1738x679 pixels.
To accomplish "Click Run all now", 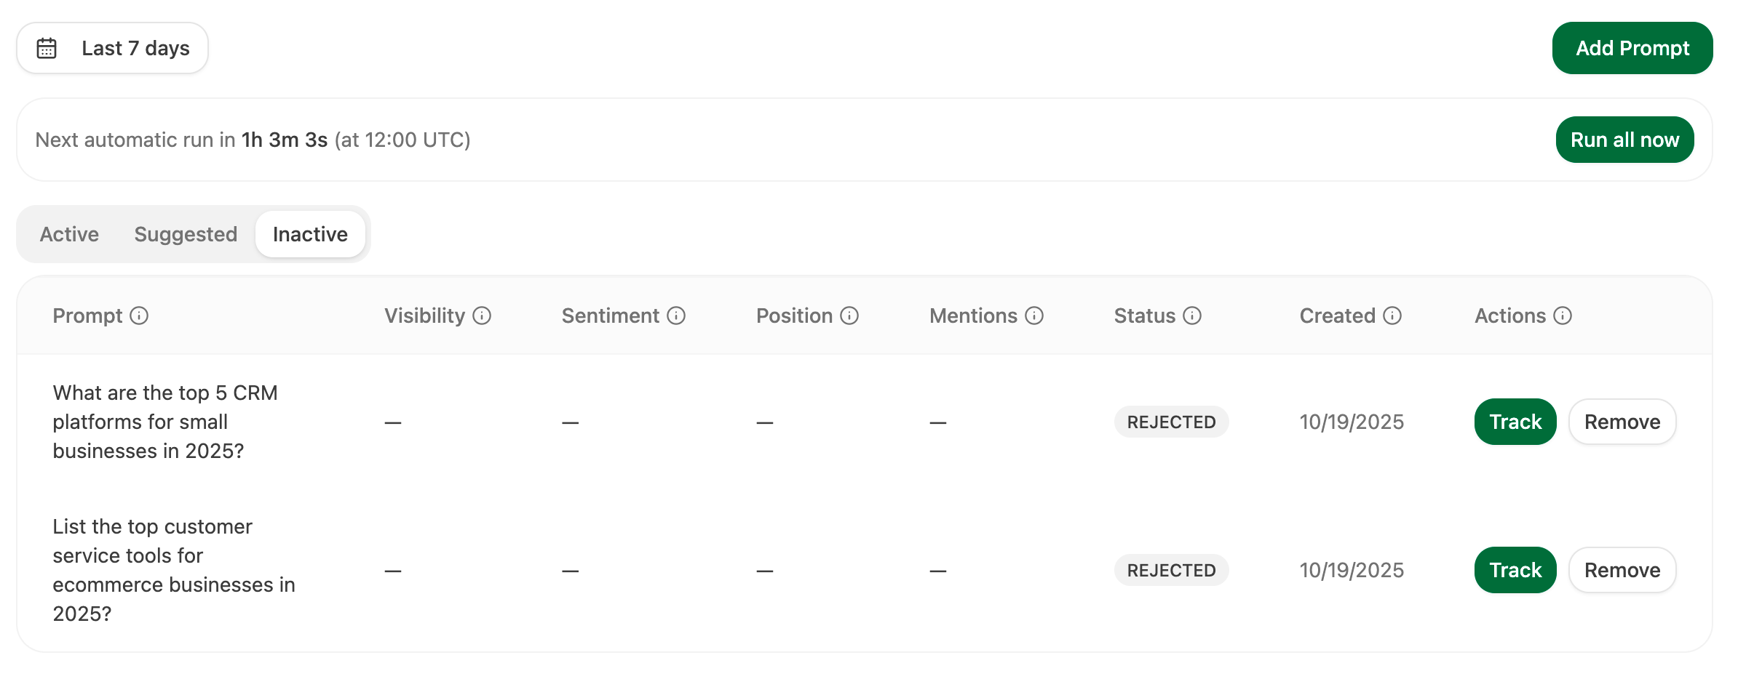I will point(1624,139).
